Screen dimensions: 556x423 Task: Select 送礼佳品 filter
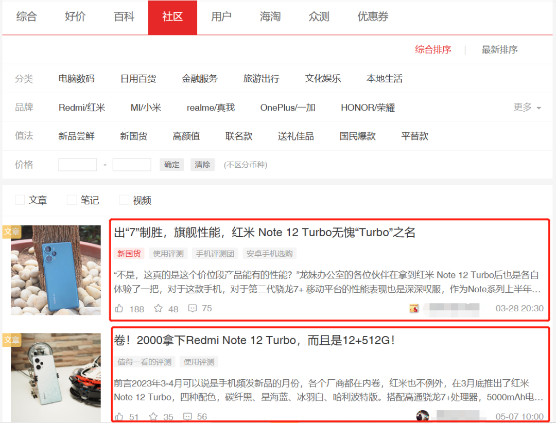click(x=296, y=136)
